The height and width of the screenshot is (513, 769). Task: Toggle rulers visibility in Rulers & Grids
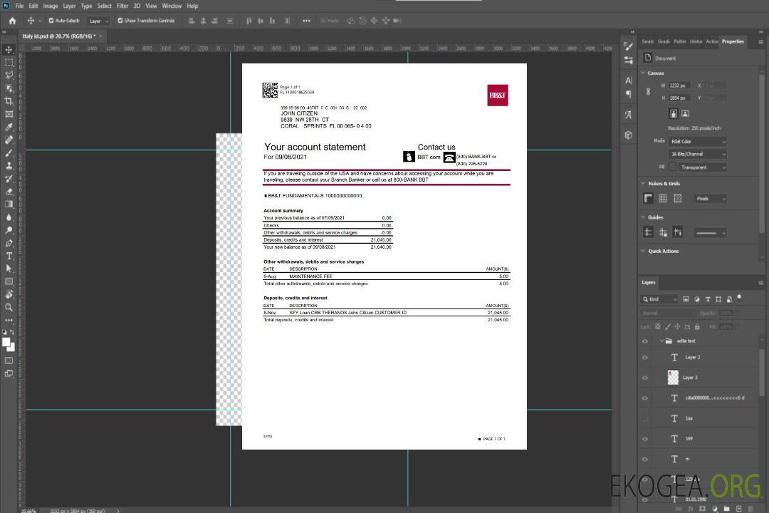pos(649,198)
